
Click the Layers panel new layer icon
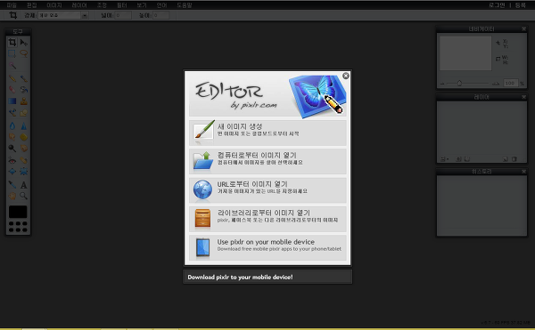(505, 159)
